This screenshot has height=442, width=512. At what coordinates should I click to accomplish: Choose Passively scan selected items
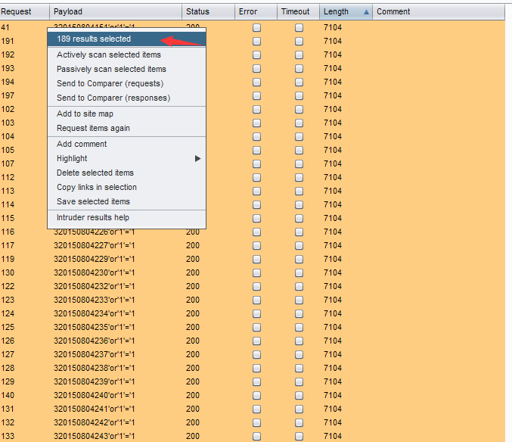tap(127, 69)
